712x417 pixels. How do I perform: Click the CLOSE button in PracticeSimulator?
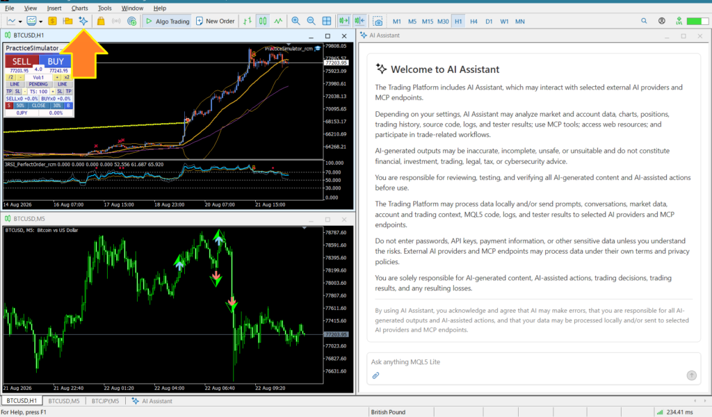38,106
